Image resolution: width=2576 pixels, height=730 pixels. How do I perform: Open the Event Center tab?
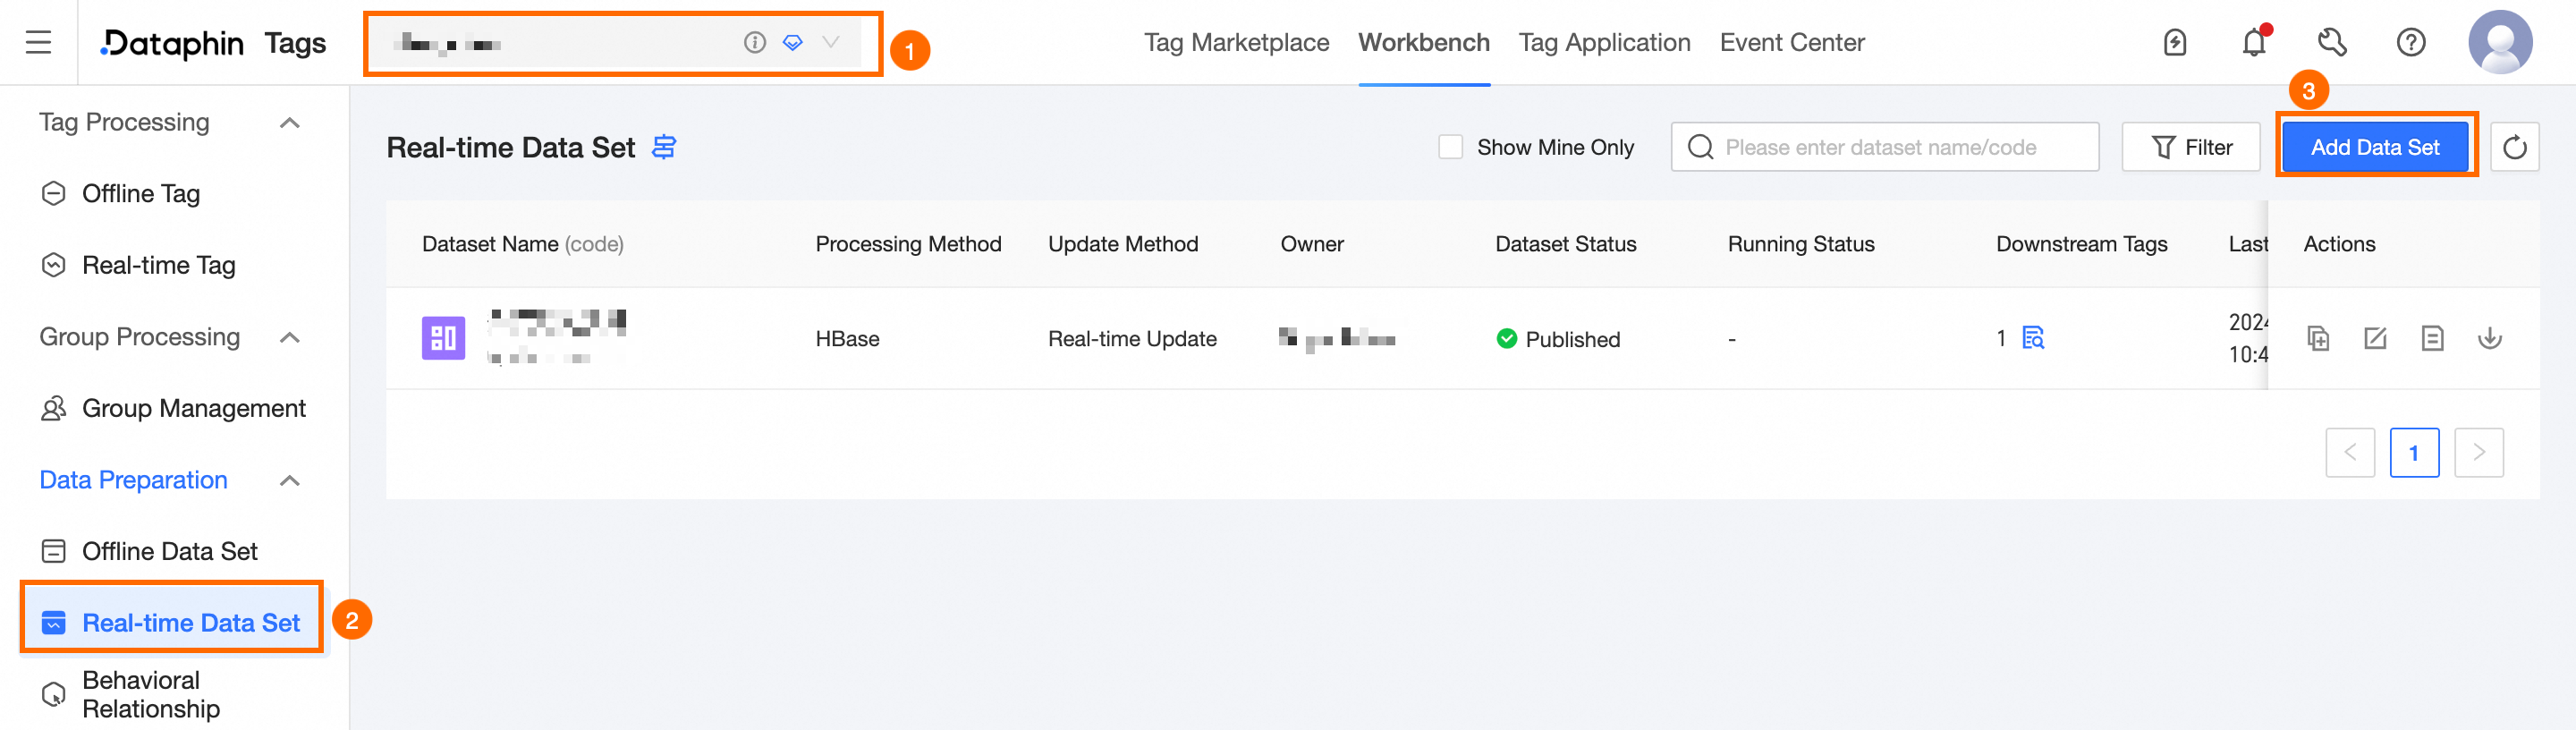pyautogui.click(x=1791, y=43)
